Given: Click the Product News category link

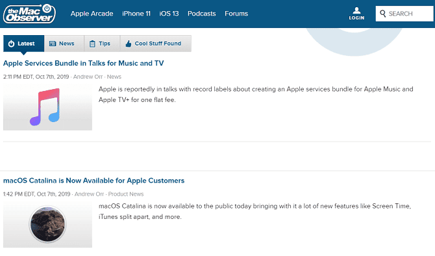Looking at the screenshot, I should (x=126, y=194).
